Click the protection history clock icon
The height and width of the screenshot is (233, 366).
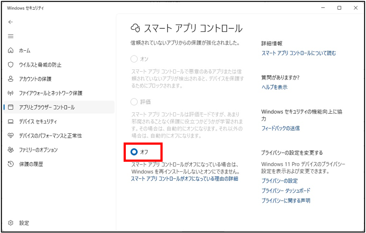point(11,164)
